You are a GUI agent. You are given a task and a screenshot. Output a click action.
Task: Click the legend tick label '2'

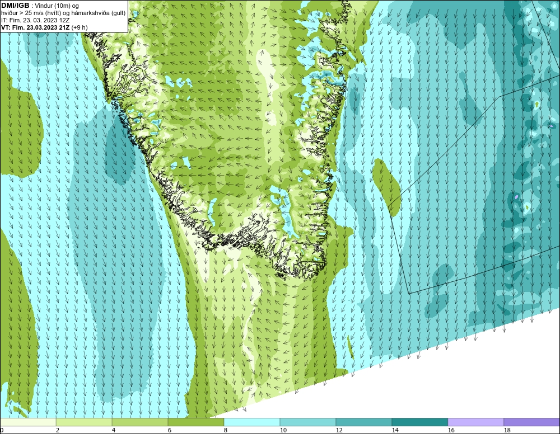pyautogui.click(x=58, y=430)
